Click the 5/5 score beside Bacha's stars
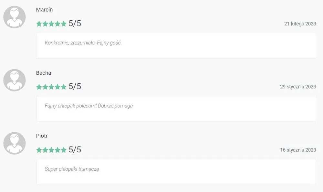The width and height of the screenshot is (323, 192). (75, 87)
